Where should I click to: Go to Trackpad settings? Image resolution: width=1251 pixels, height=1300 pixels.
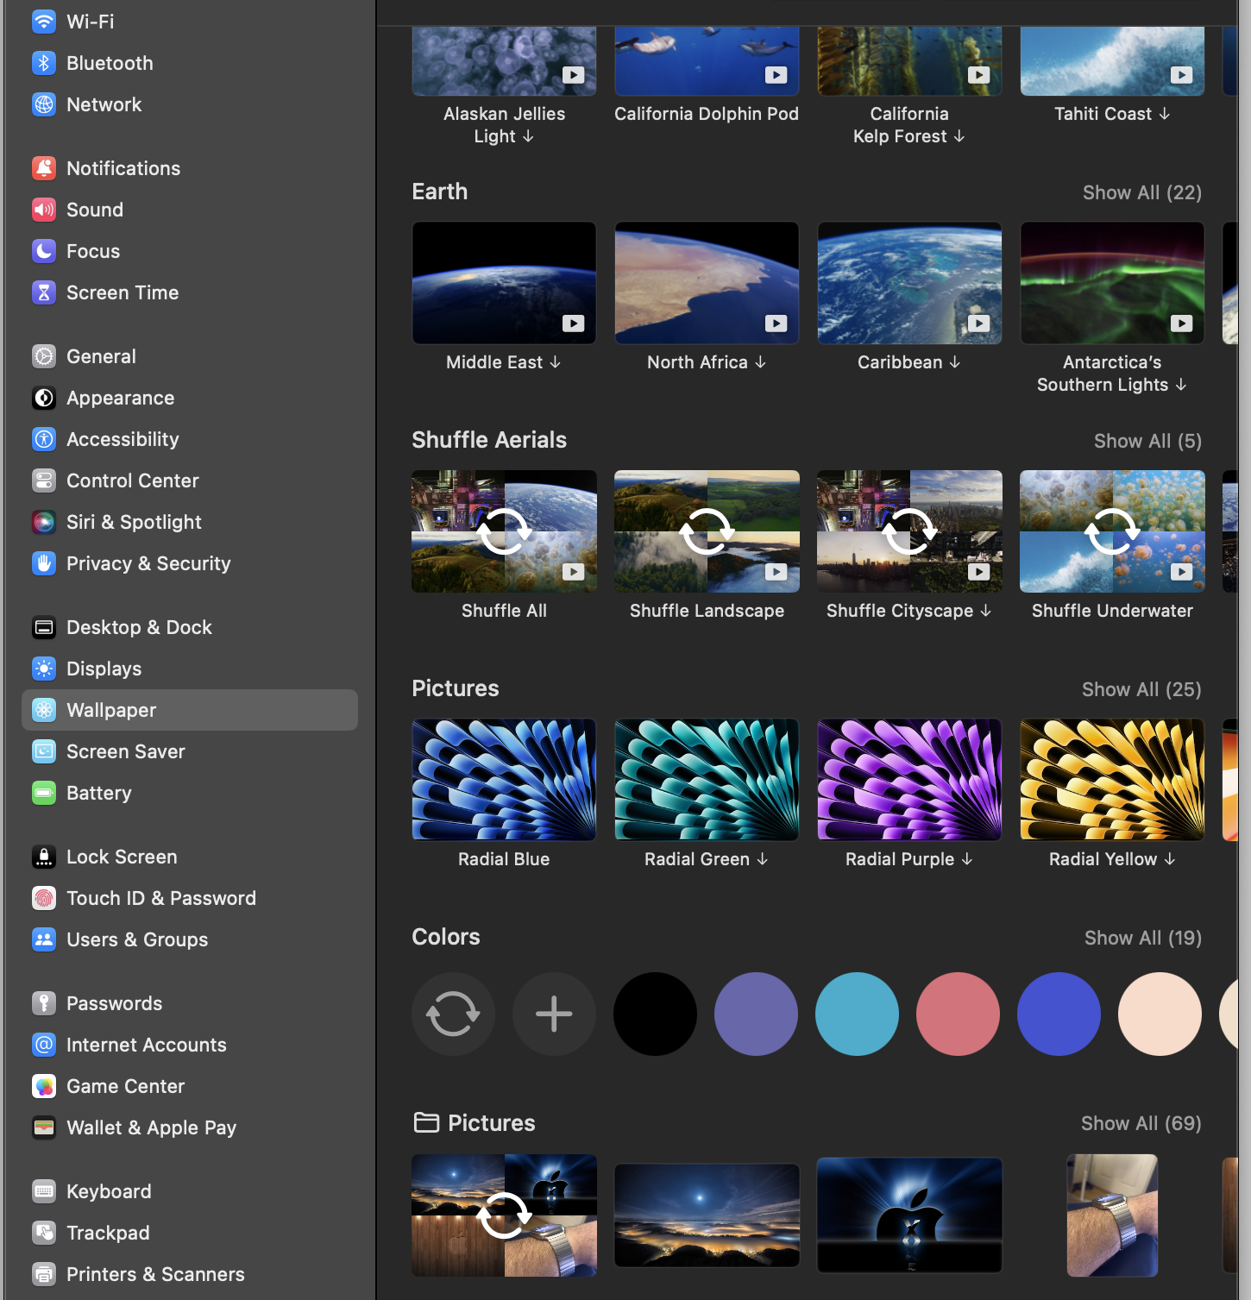coord(190,1233)
